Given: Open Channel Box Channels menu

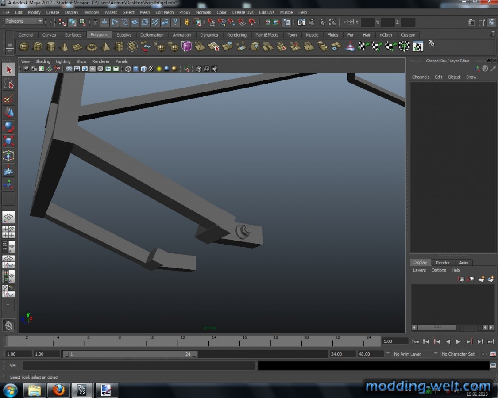Looking at the screenshot, I should [x=421, y=77].
